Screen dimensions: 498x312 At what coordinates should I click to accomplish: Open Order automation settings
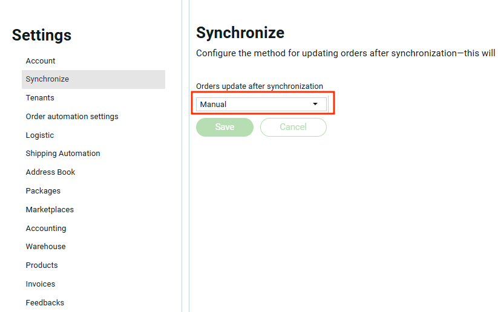pyautogui.click(x=72, y=117)
